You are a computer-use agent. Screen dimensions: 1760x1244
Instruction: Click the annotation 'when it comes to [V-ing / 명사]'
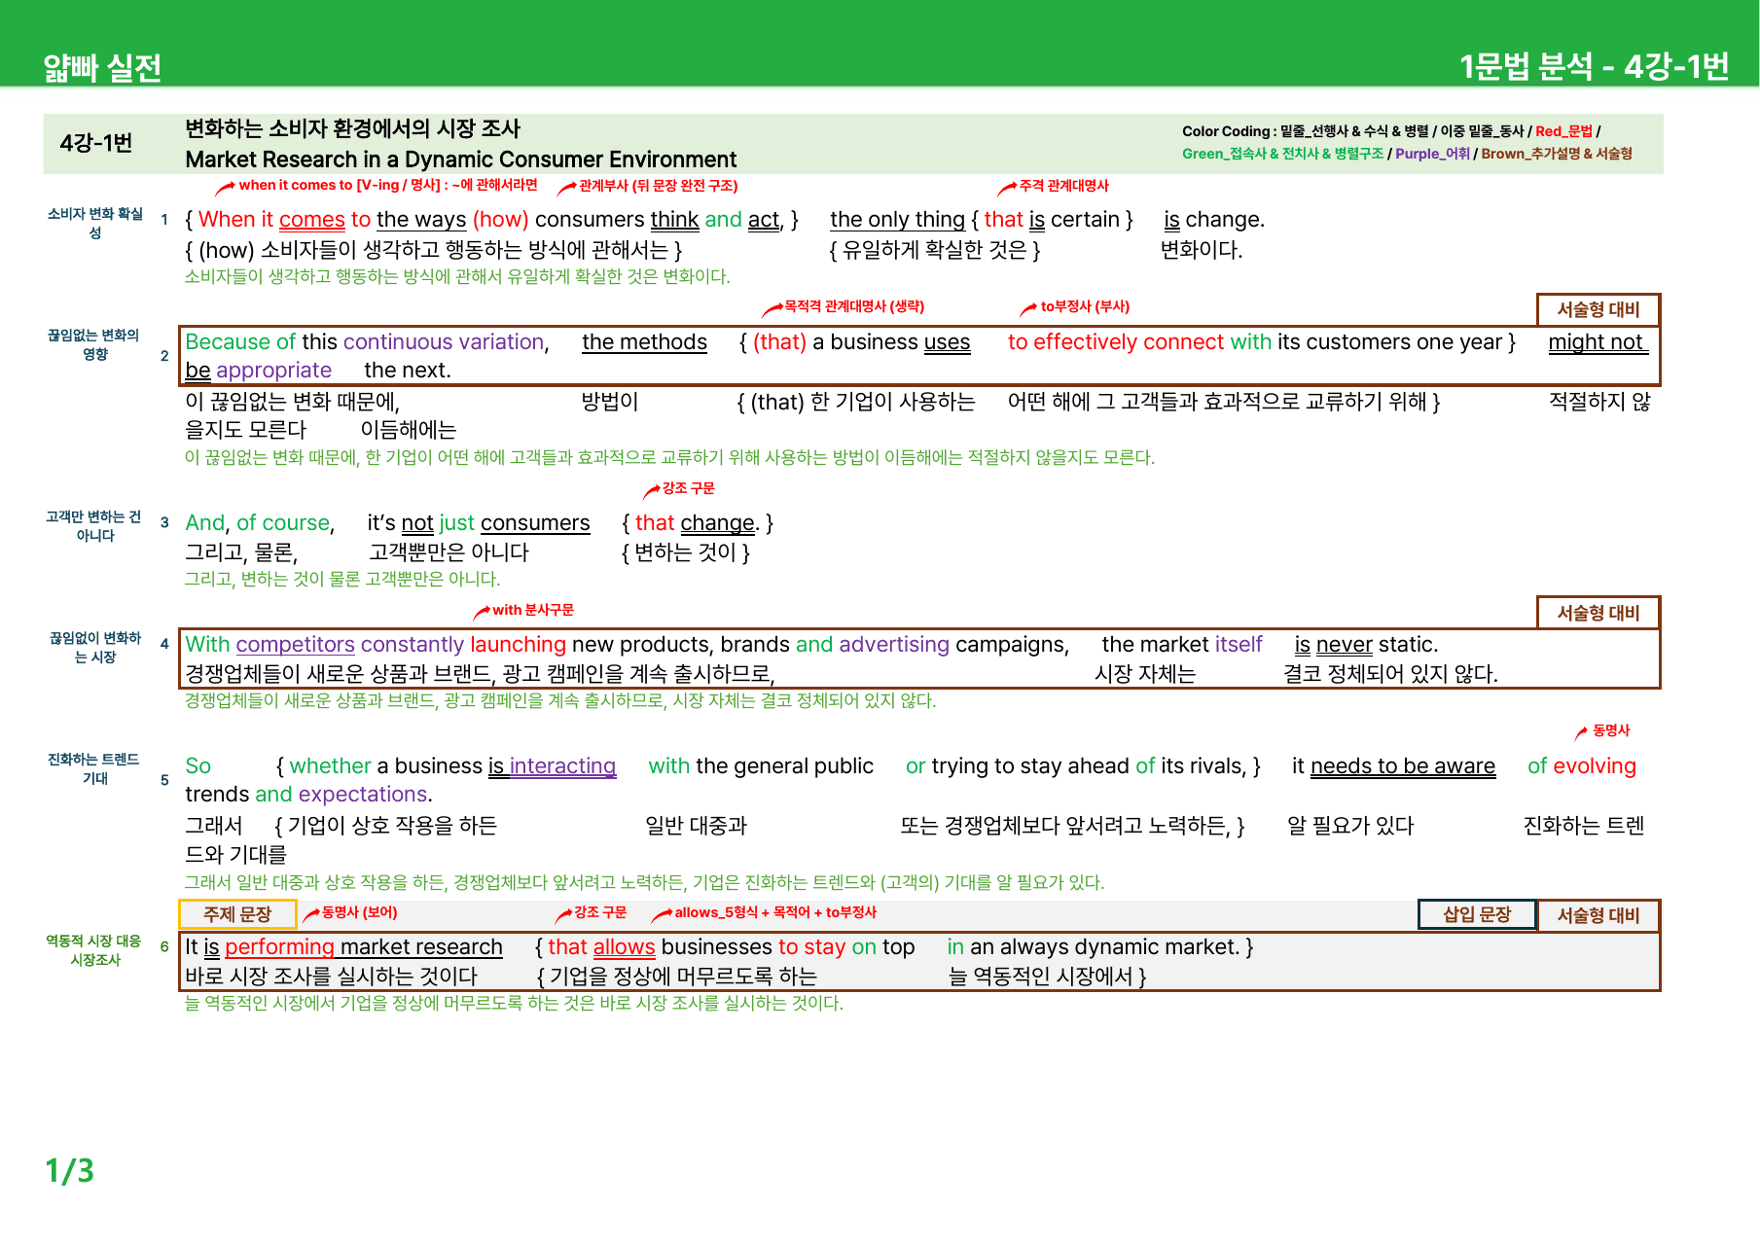340,185
